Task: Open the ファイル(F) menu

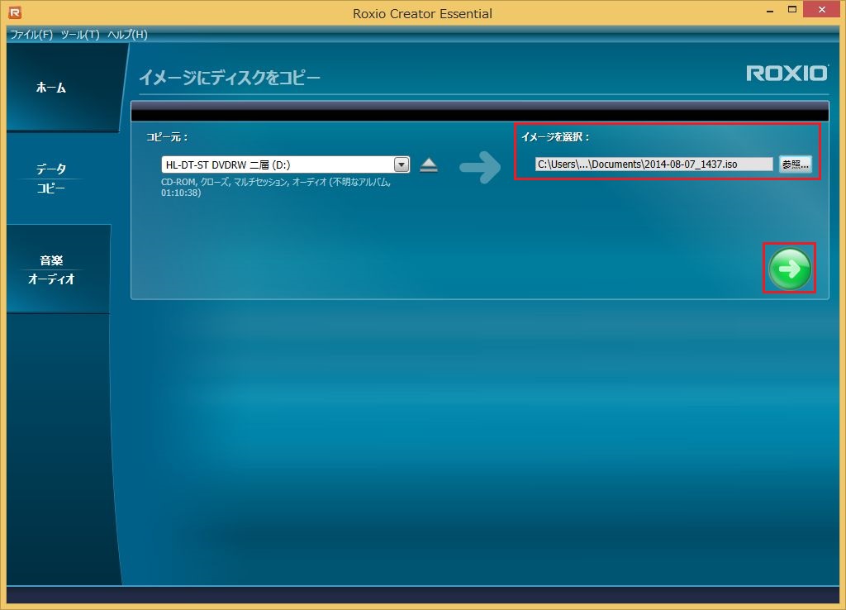Action: (31, 35)
